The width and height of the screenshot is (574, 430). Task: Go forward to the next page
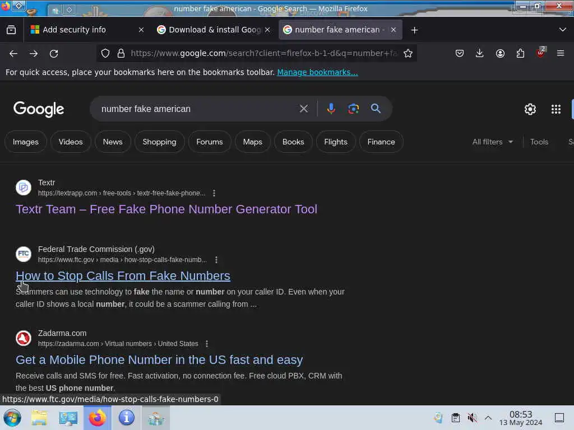click(x=34, y=53)
